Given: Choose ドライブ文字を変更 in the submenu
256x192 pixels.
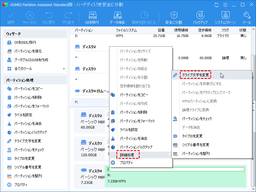Looking at the screenshot, I should [212, 75].
